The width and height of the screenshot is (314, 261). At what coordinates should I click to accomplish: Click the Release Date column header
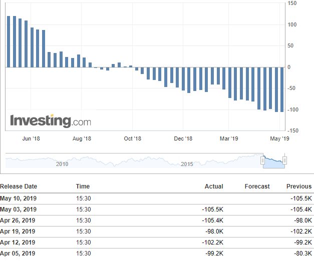point(19,186)
